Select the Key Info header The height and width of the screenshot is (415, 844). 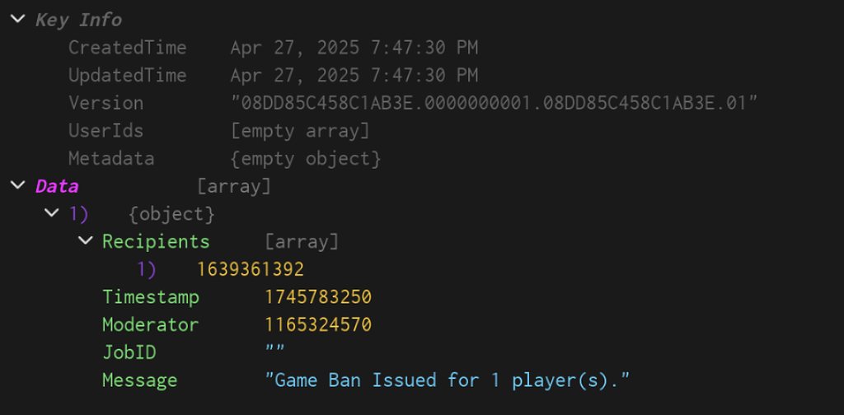pyautogui.click(x=78, y=20)
